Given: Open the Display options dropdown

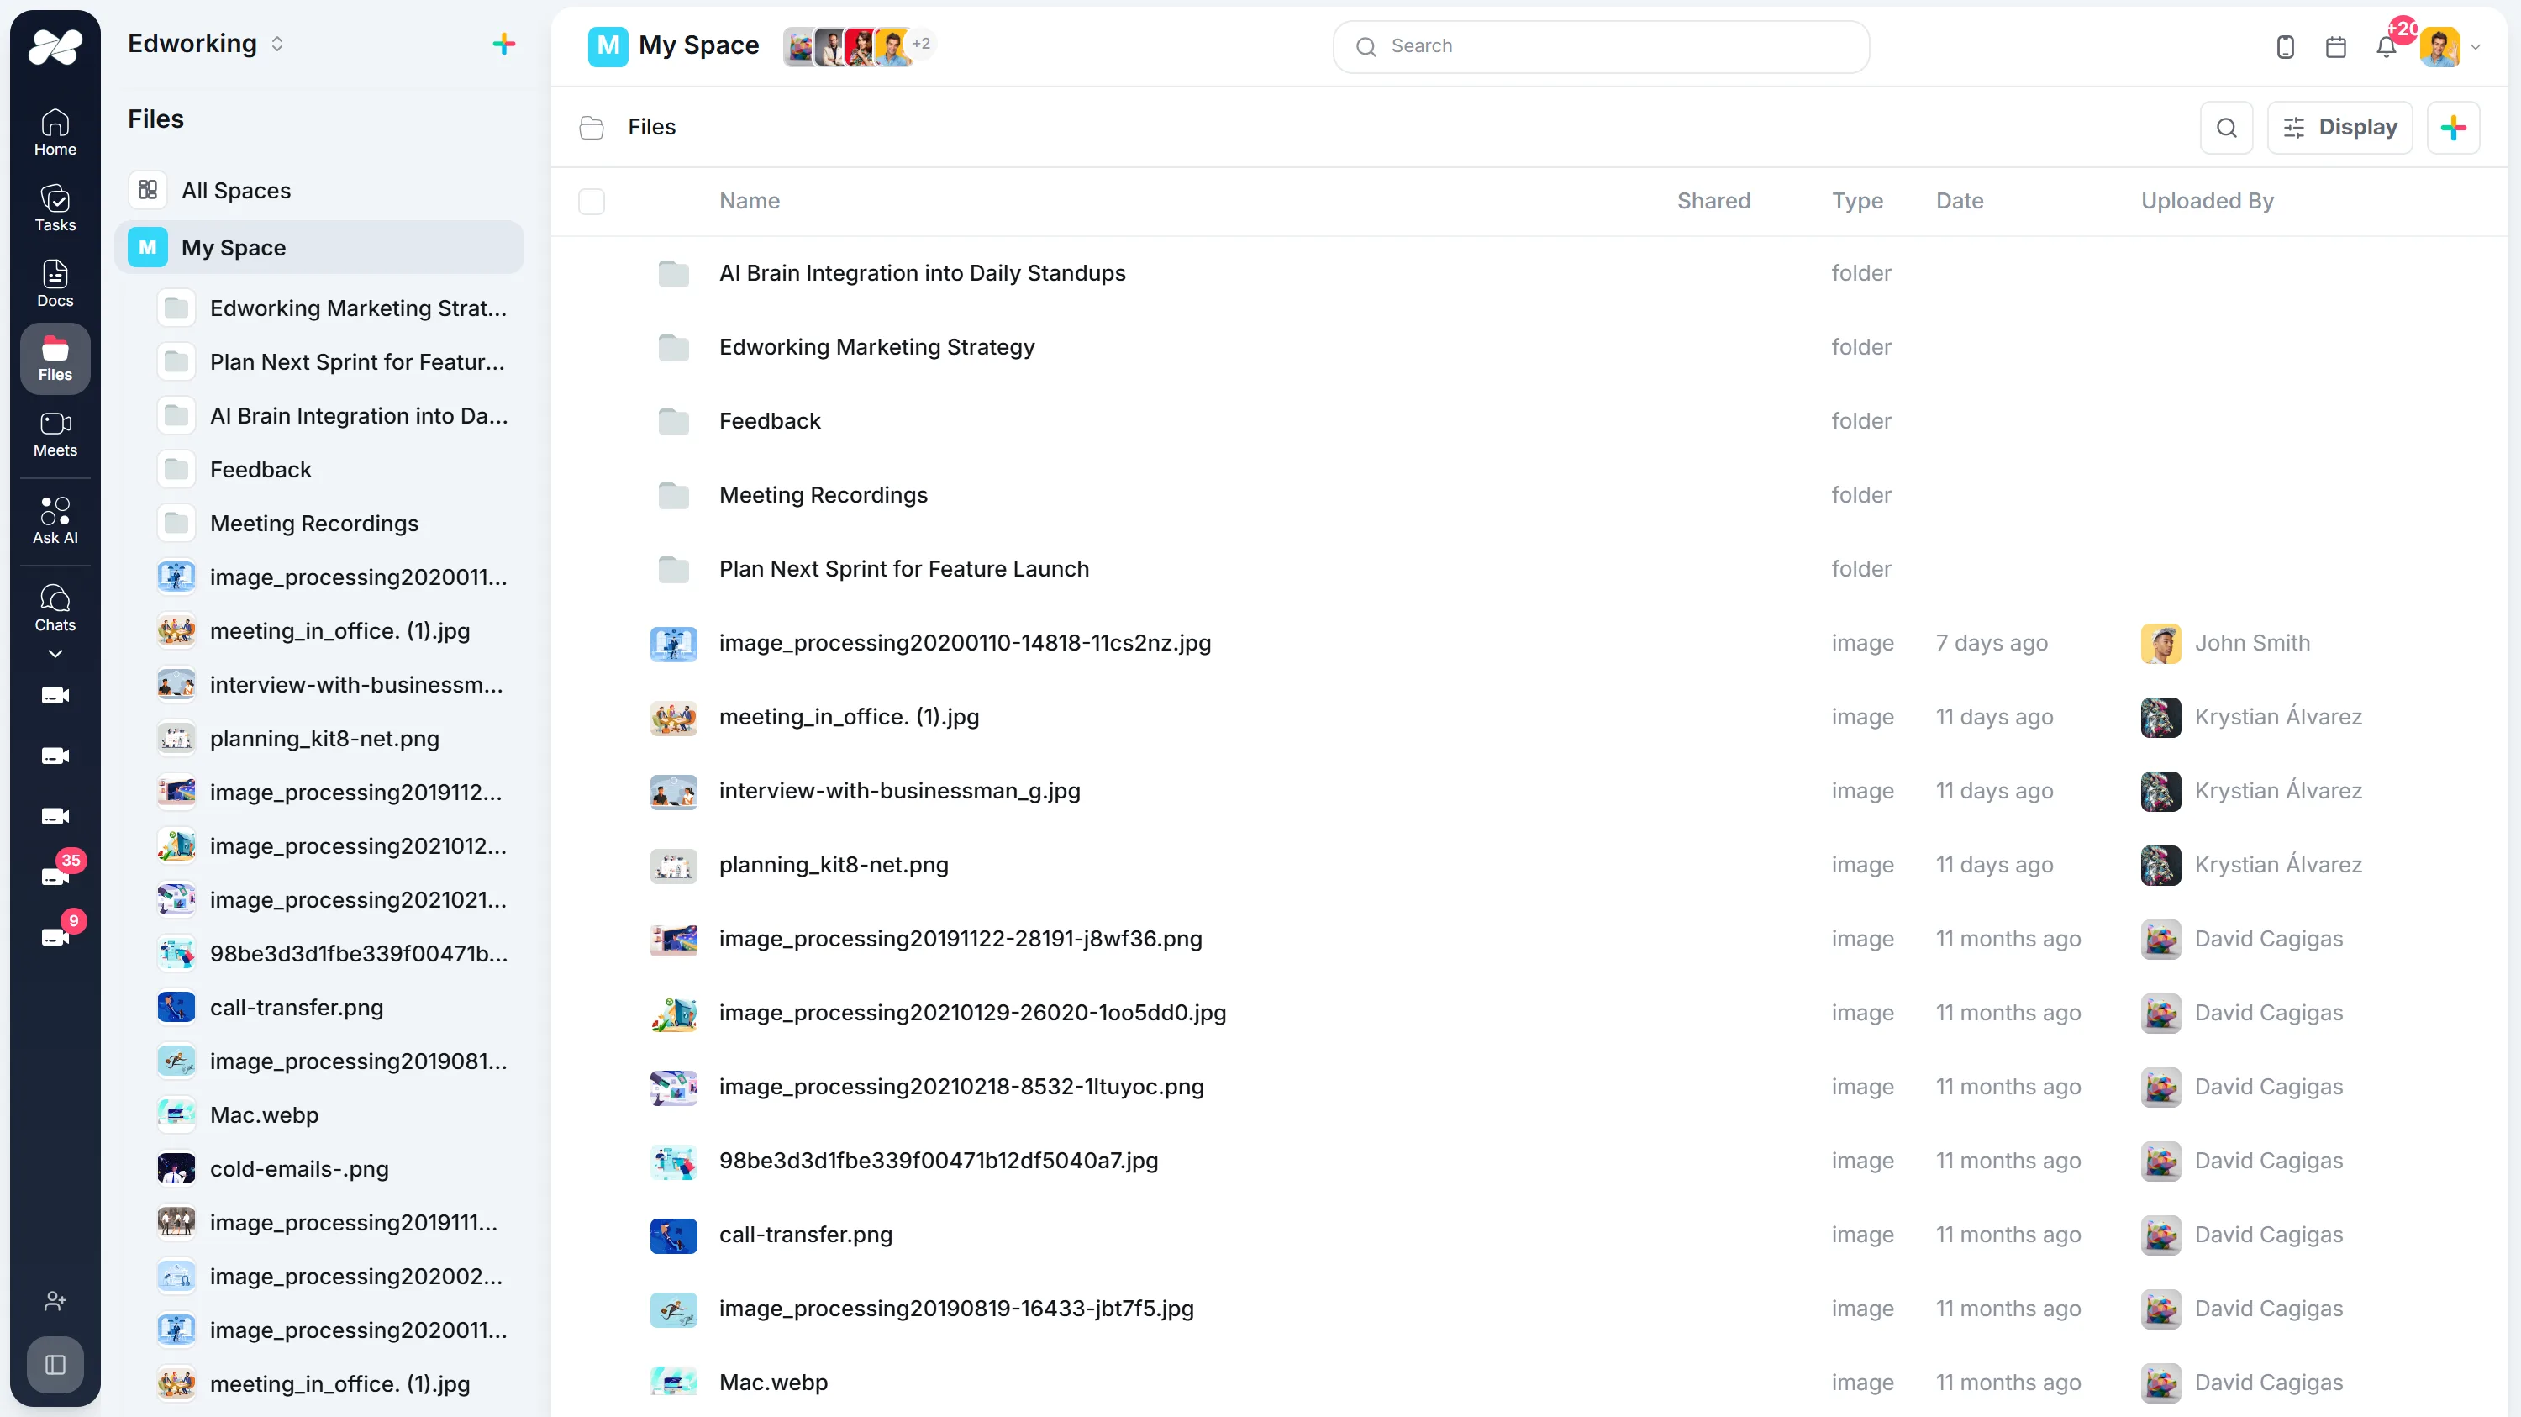Looking at the screenshot, I should [x=2340, y=127].
